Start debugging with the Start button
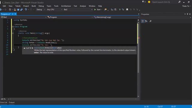 (x=97, y=10)
